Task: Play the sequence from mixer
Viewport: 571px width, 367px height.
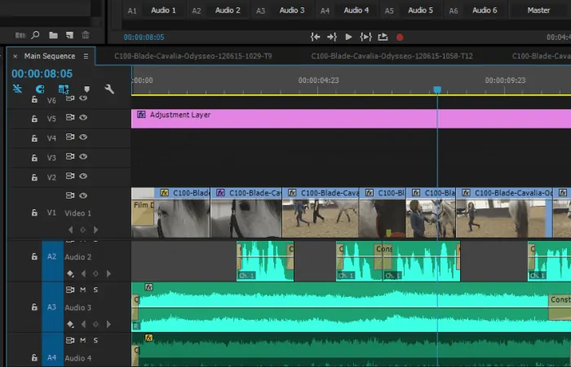Action: (x=348, y=37)
